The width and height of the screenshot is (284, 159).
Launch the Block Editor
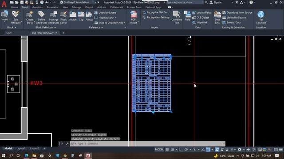point(63,18)
